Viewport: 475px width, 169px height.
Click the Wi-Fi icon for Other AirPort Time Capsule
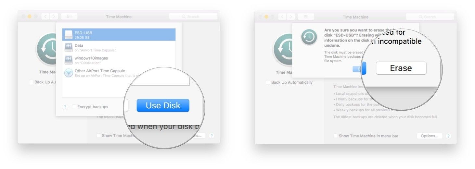(x=69, y=73)
